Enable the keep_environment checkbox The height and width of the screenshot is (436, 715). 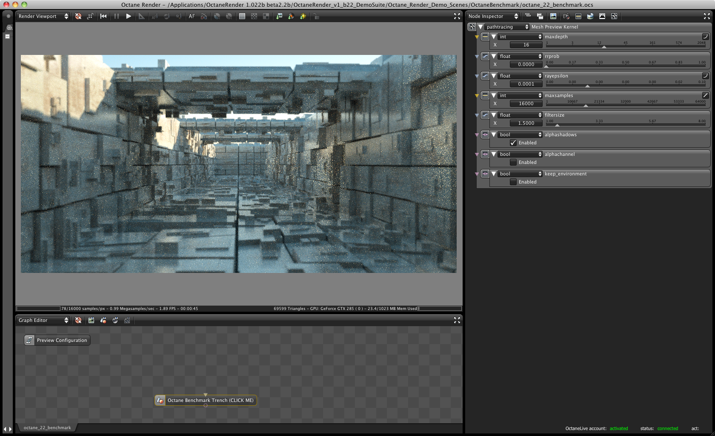point(513,182)
